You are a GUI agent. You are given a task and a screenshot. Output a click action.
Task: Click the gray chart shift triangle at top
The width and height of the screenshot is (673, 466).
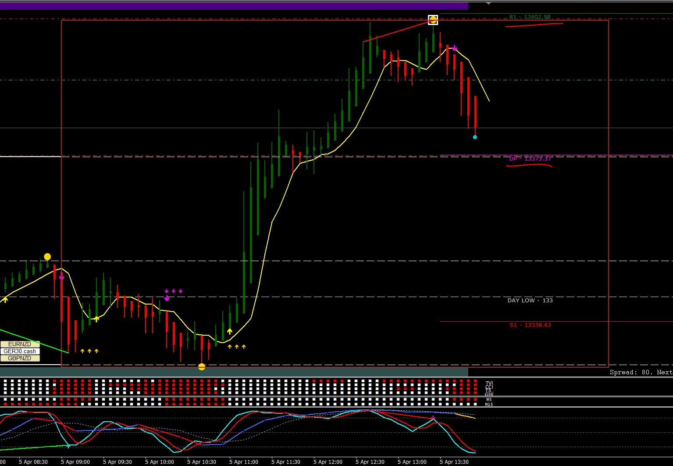(489, 4)
